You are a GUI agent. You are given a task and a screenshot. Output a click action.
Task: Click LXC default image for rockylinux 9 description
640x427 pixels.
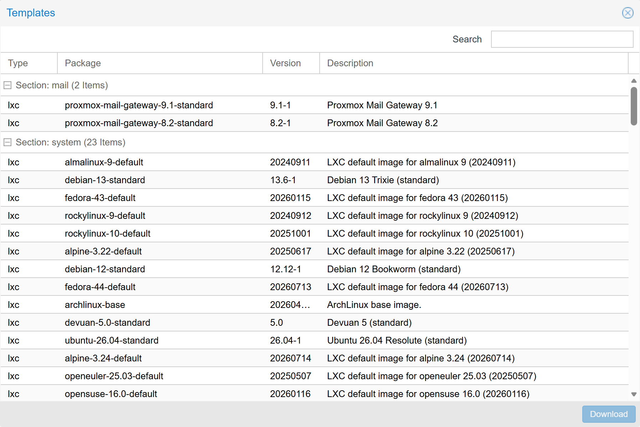(423, 216)
